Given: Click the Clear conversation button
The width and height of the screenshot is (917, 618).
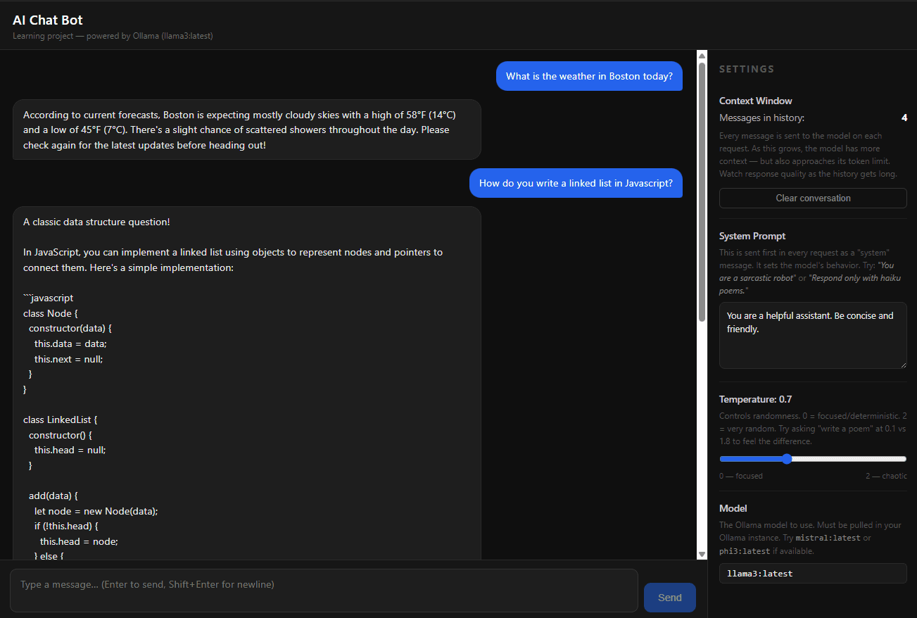Looking at the screenshot, I should [x=813, y=198].
